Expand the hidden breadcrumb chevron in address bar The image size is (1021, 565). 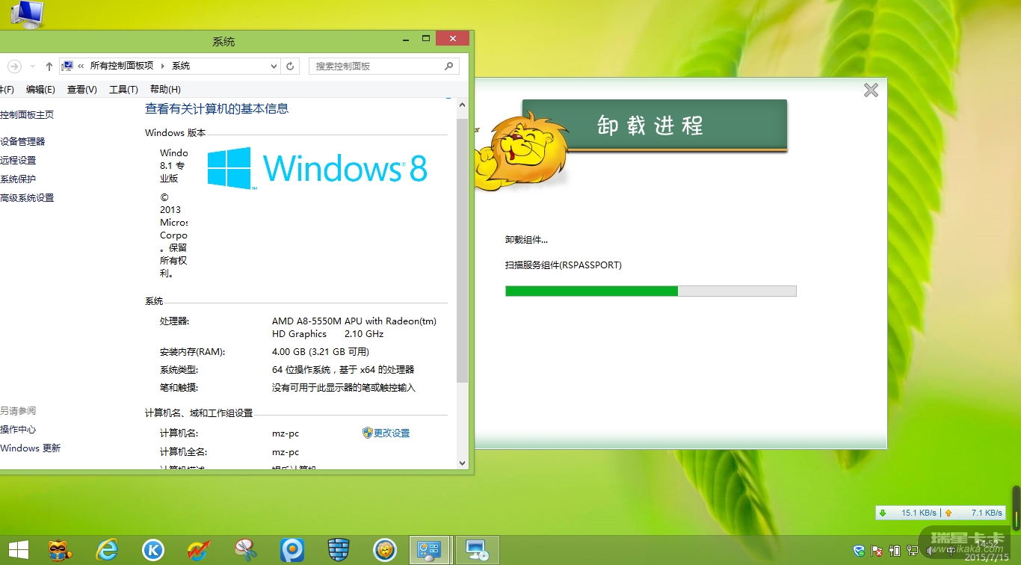[81, 66]
